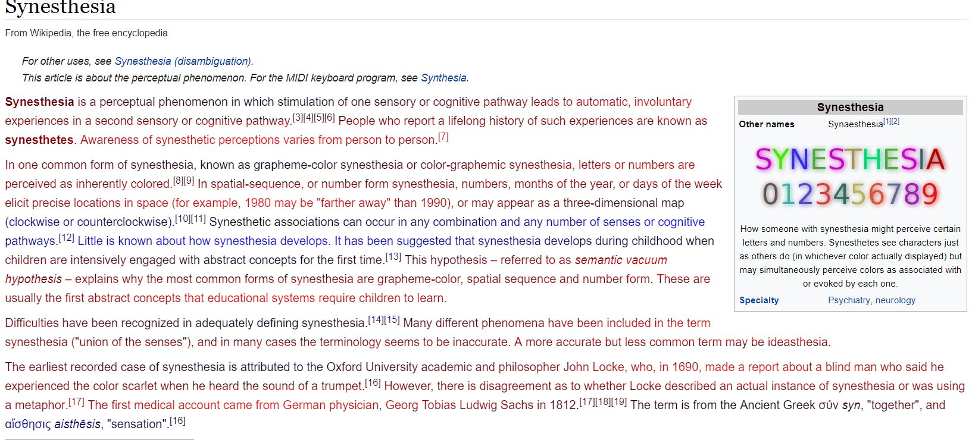972x440 pixels.
Task: Click the 'From Wikipedia, the free encyclopedia' tagline
Action: point(86,33)
